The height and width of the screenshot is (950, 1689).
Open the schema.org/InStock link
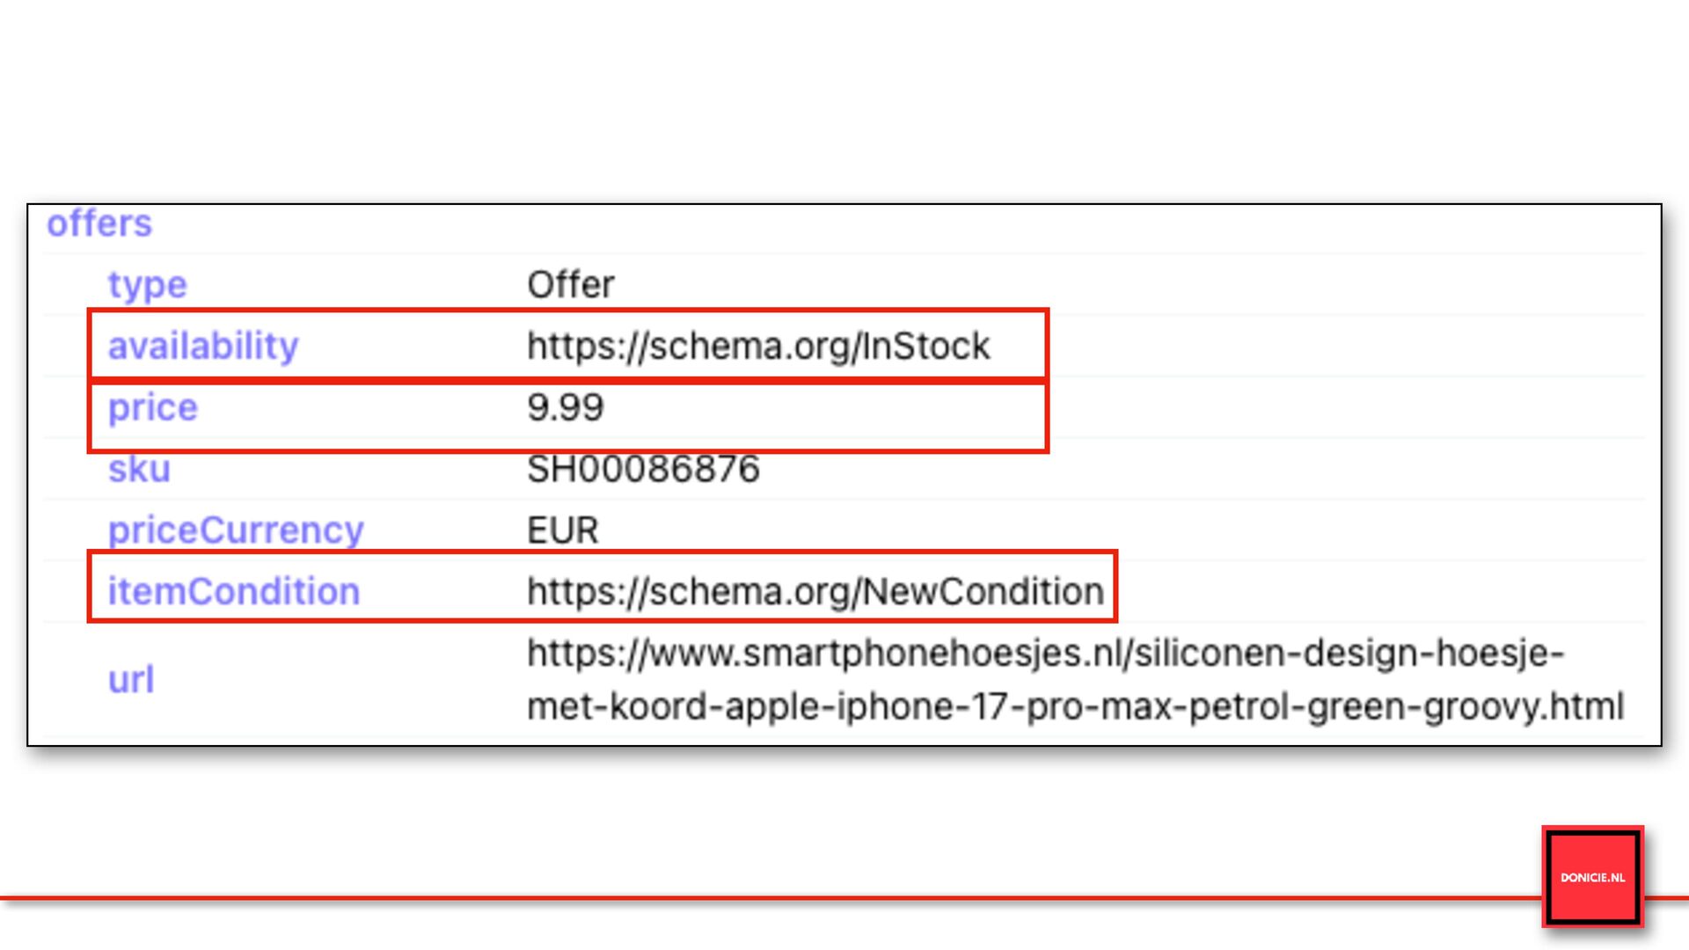(758, 346)
